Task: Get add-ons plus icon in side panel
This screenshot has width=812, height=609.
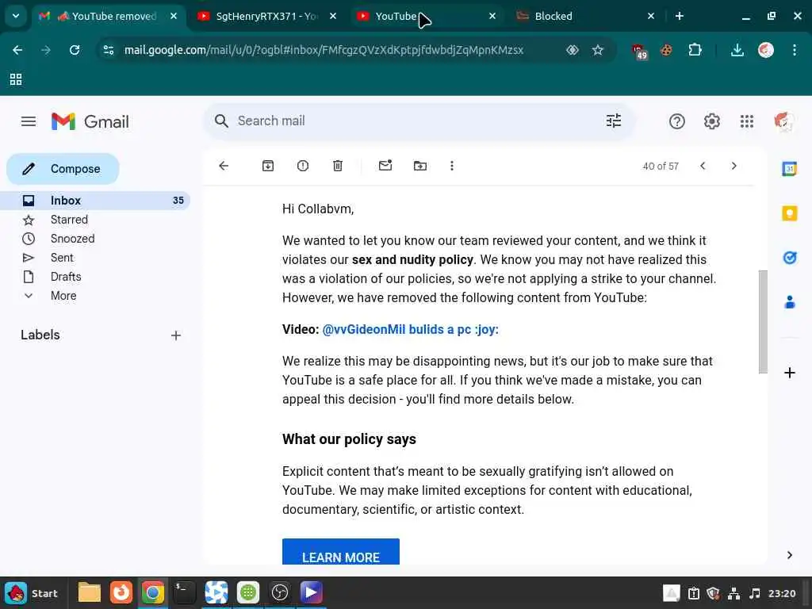Action: pos(789,373)
